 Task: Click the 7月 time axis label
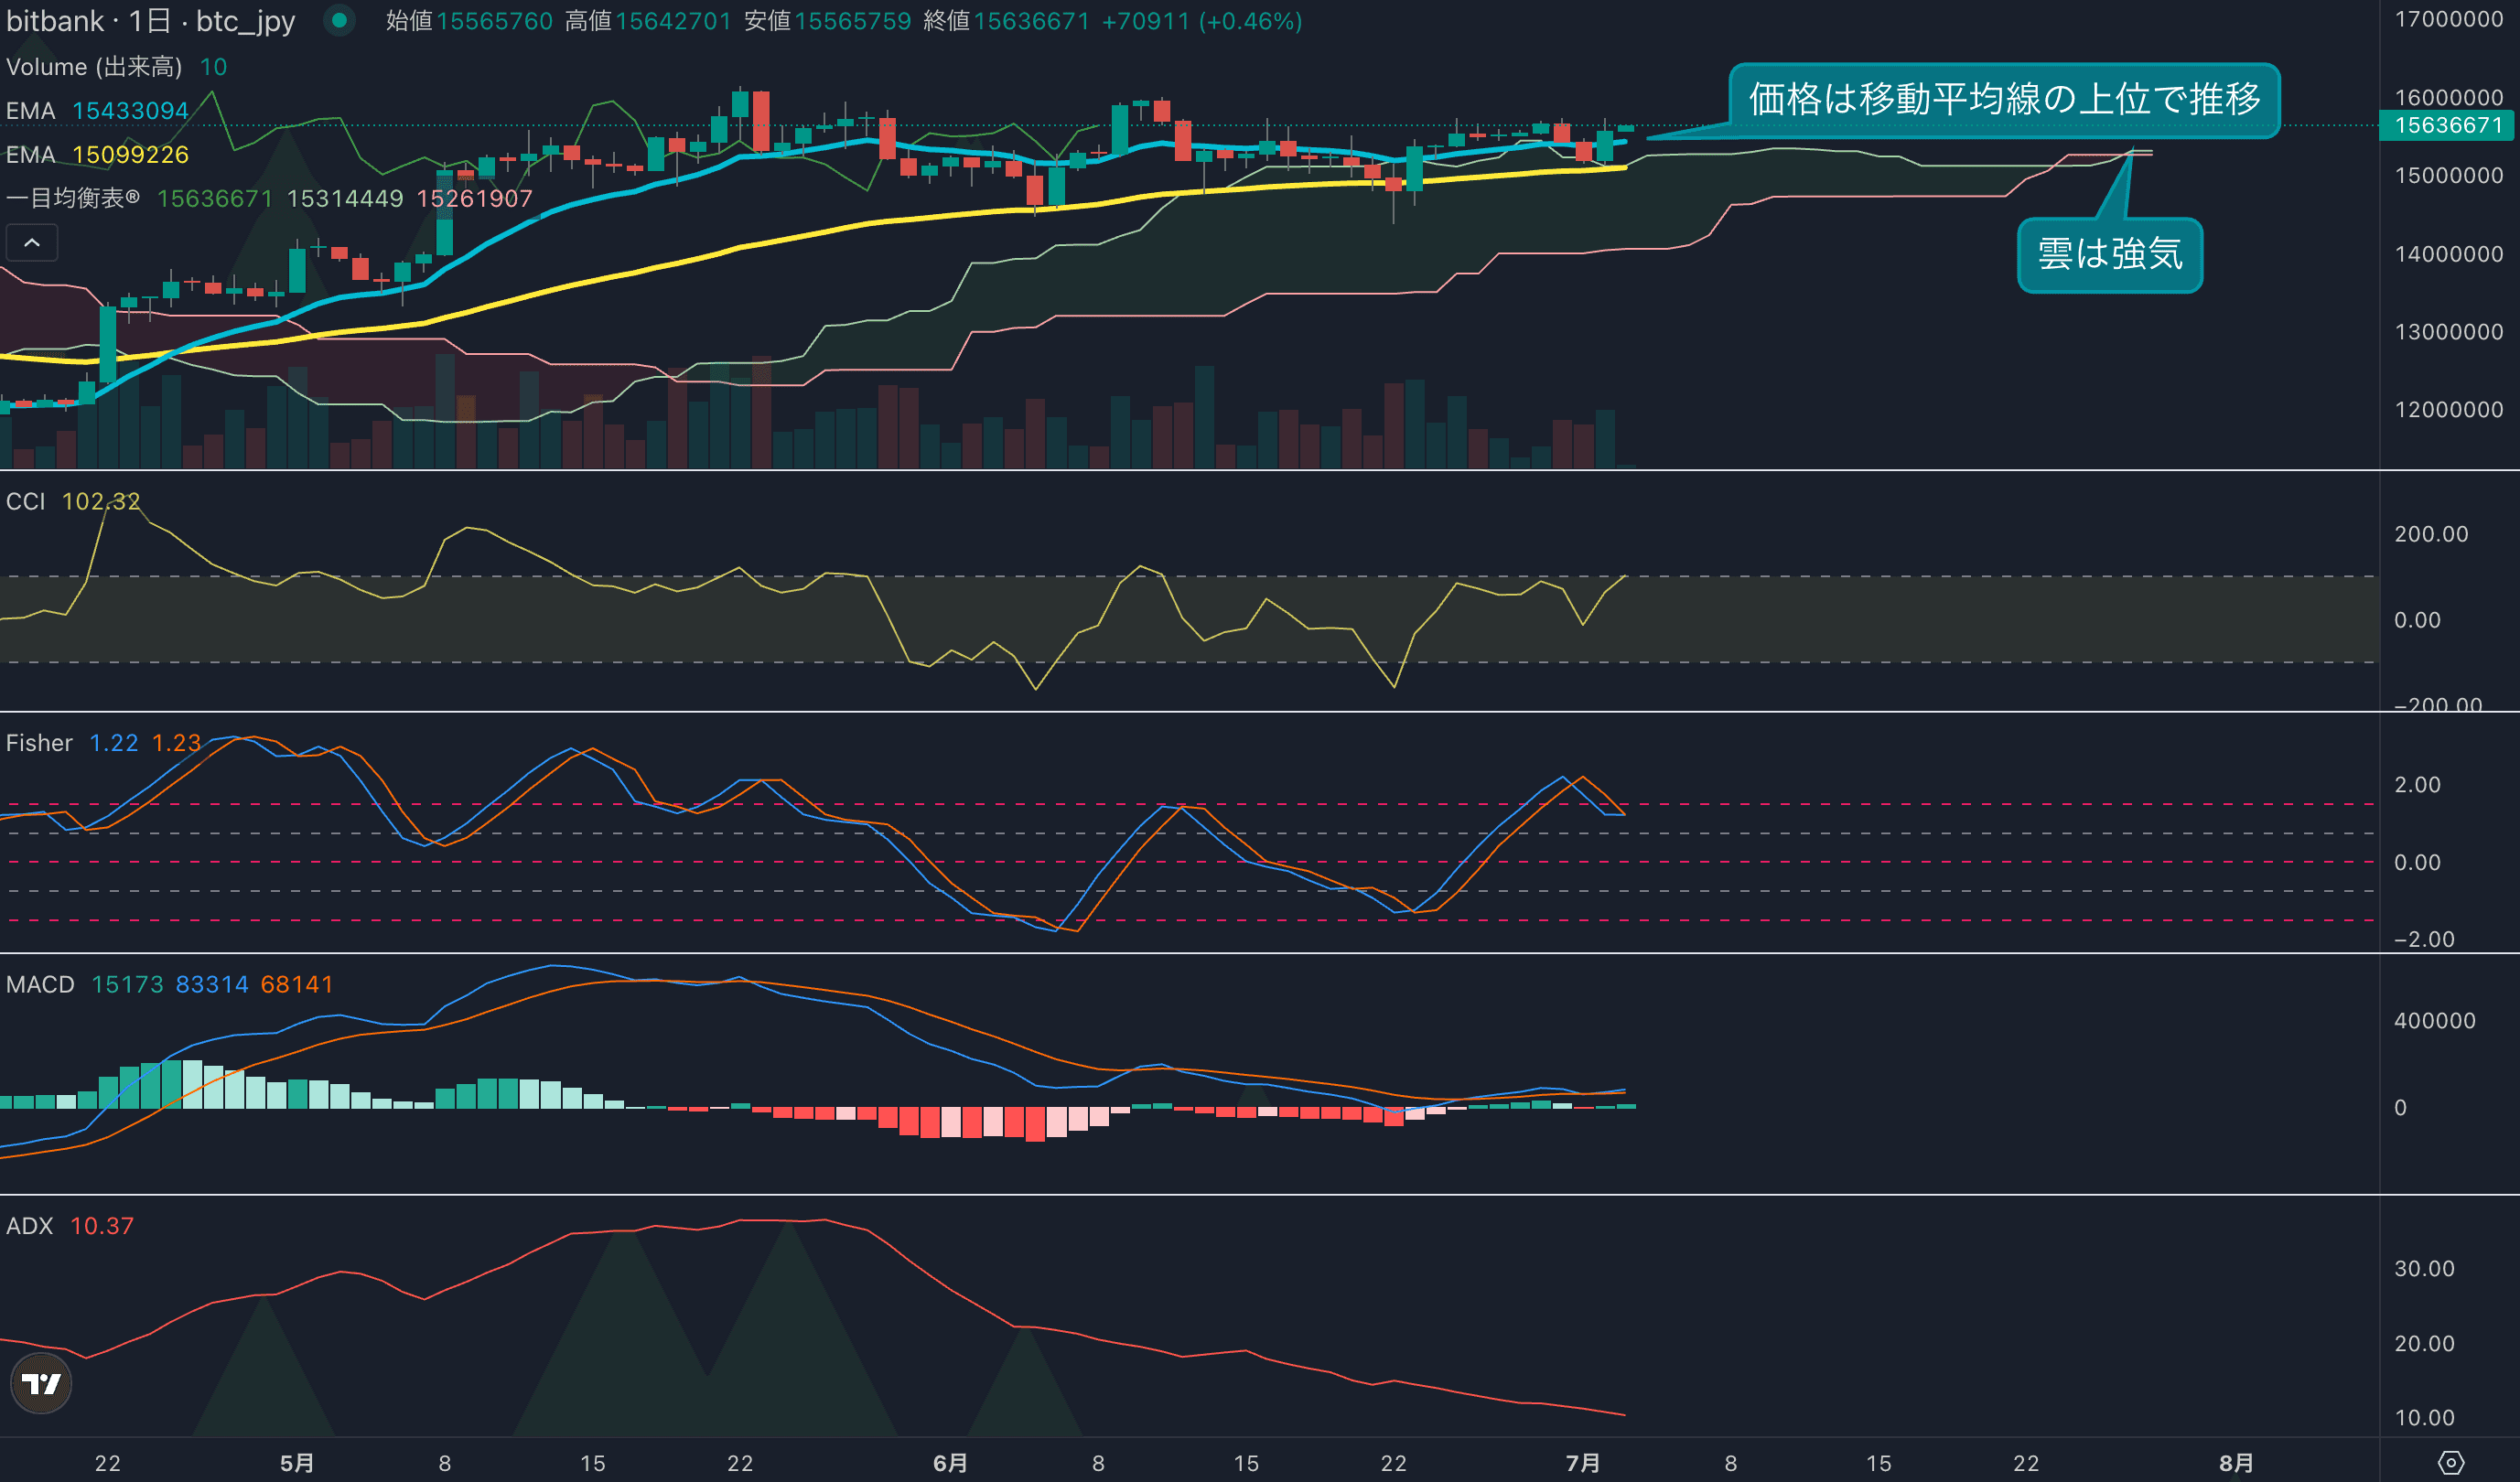[1582, 1463]
